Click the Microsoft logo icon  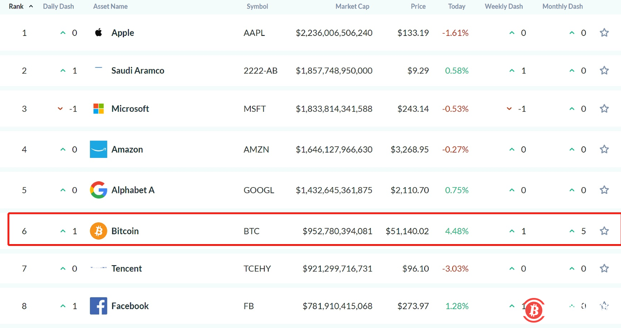(98, 108)
